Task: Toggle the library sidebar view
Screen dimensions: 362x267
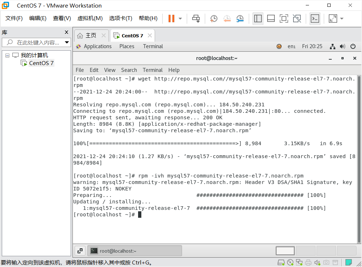Action: tap(258, 18)
